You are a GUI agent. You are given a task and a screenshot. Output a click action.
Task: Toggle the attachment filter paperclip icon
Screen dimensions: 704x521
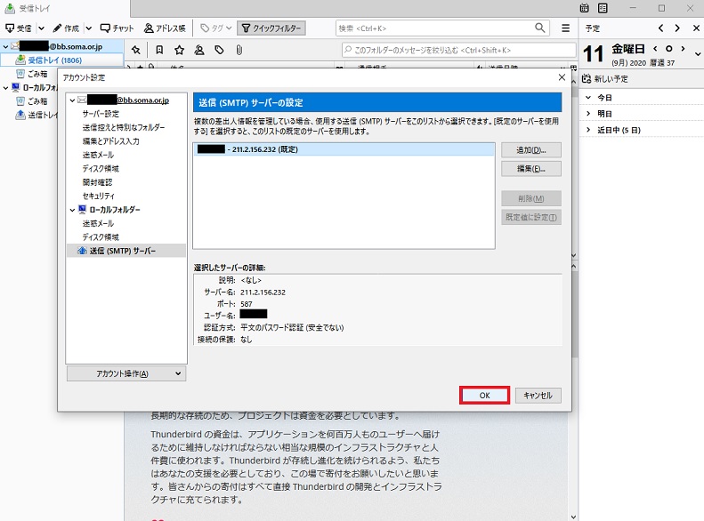click(x=239, y=50)
